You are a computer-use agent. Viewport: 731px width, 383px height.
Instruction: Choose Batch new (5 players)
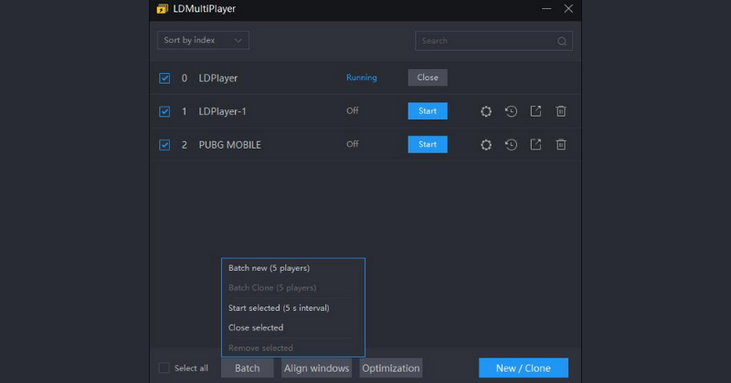tap(269, 268)
